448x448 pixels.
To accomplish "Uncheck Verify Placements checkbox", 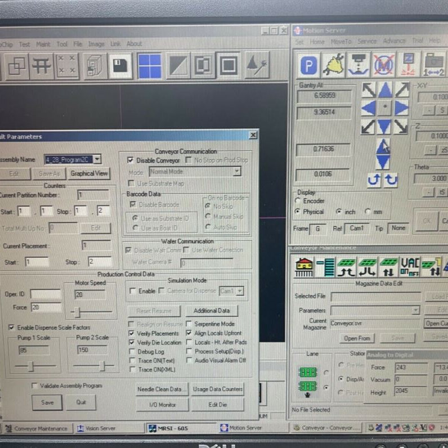I will 132,333.
